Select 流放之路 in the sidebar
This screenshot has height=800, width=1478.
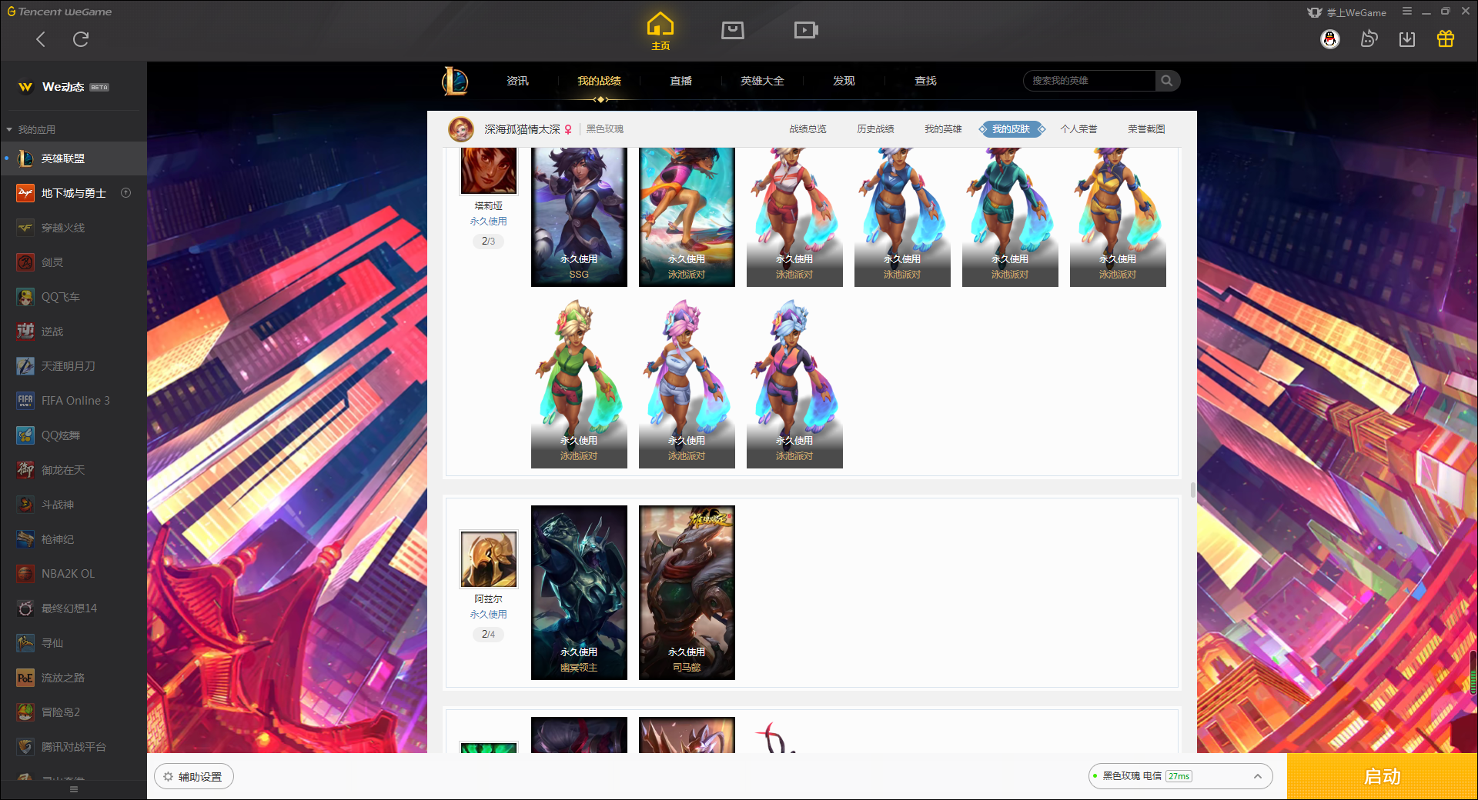[x=73, y=678]
